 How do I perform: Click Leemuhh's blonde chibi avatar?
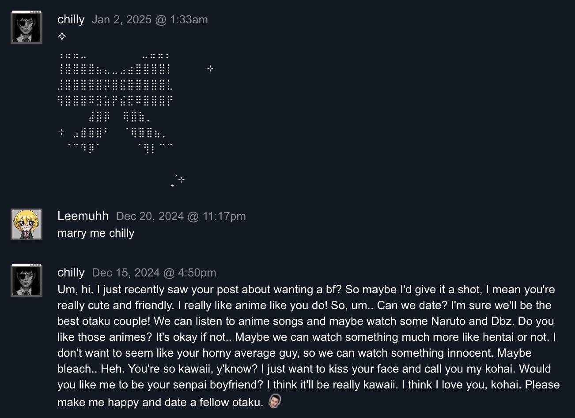[x=26, y=224]
